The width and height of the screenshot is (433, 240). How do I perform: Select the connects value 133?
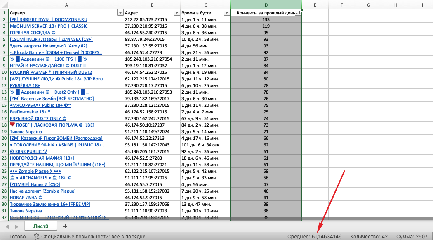[266, 19]
